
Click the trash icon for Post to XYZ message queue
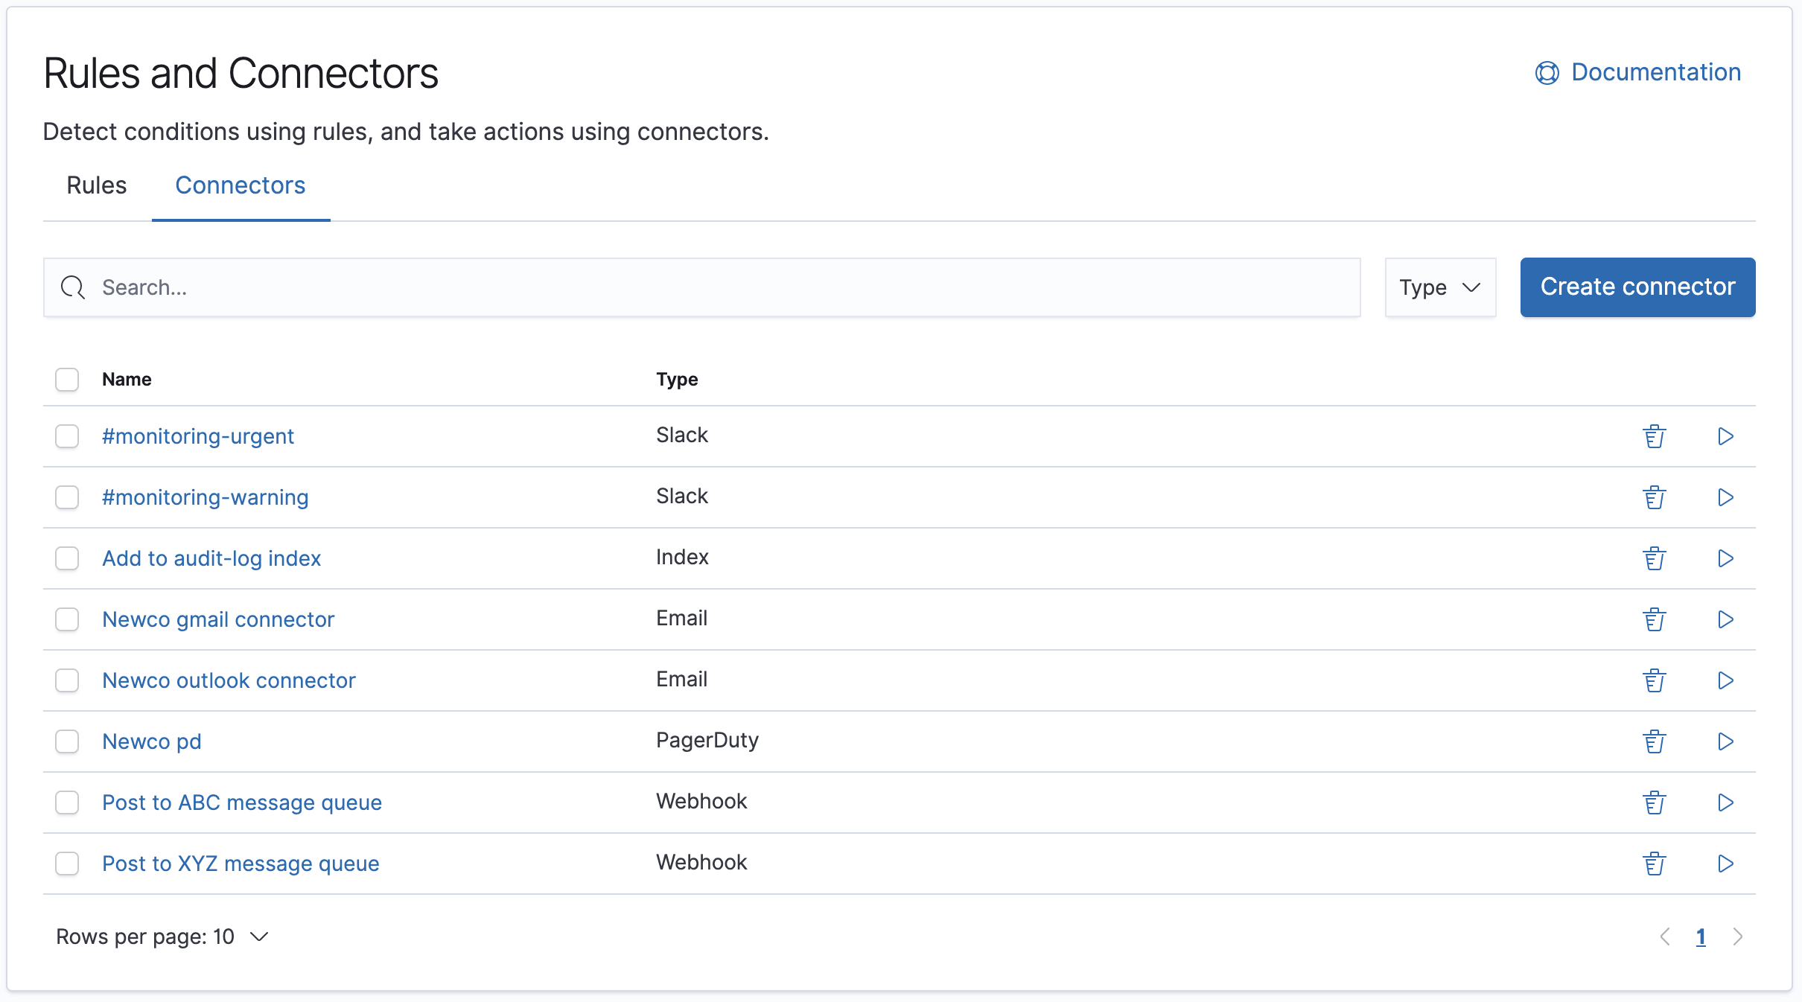pyautogui.click(x=1655, y=864)
